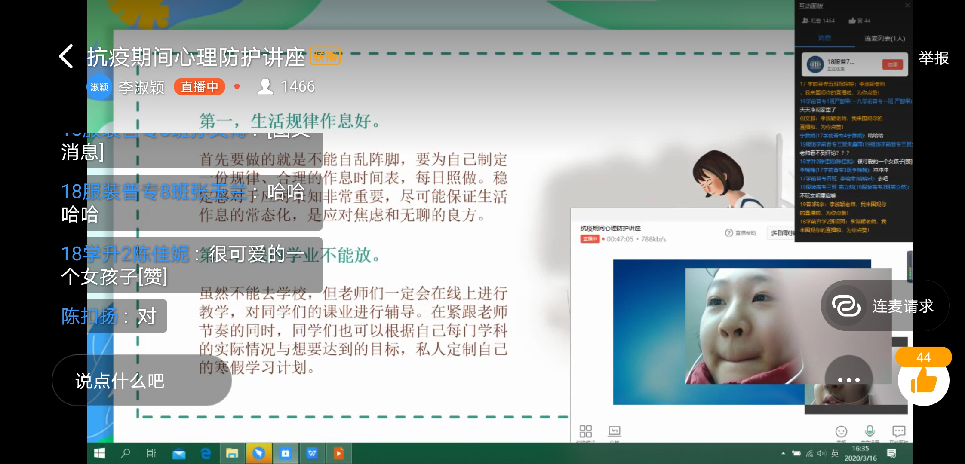
Task: Expand the system tray hidden icons arrow
Action: (x=783, y=453)
